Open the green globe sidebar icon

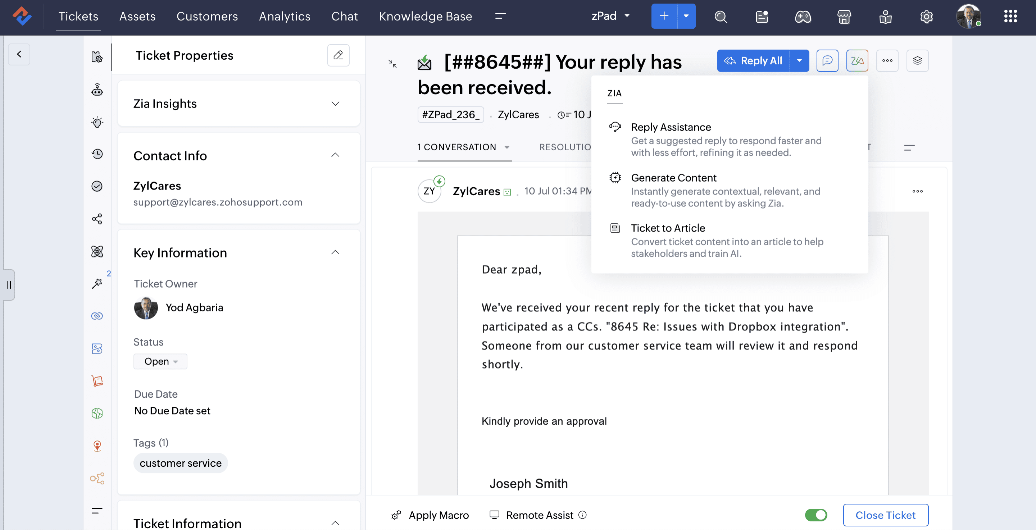tap(97, 413)
